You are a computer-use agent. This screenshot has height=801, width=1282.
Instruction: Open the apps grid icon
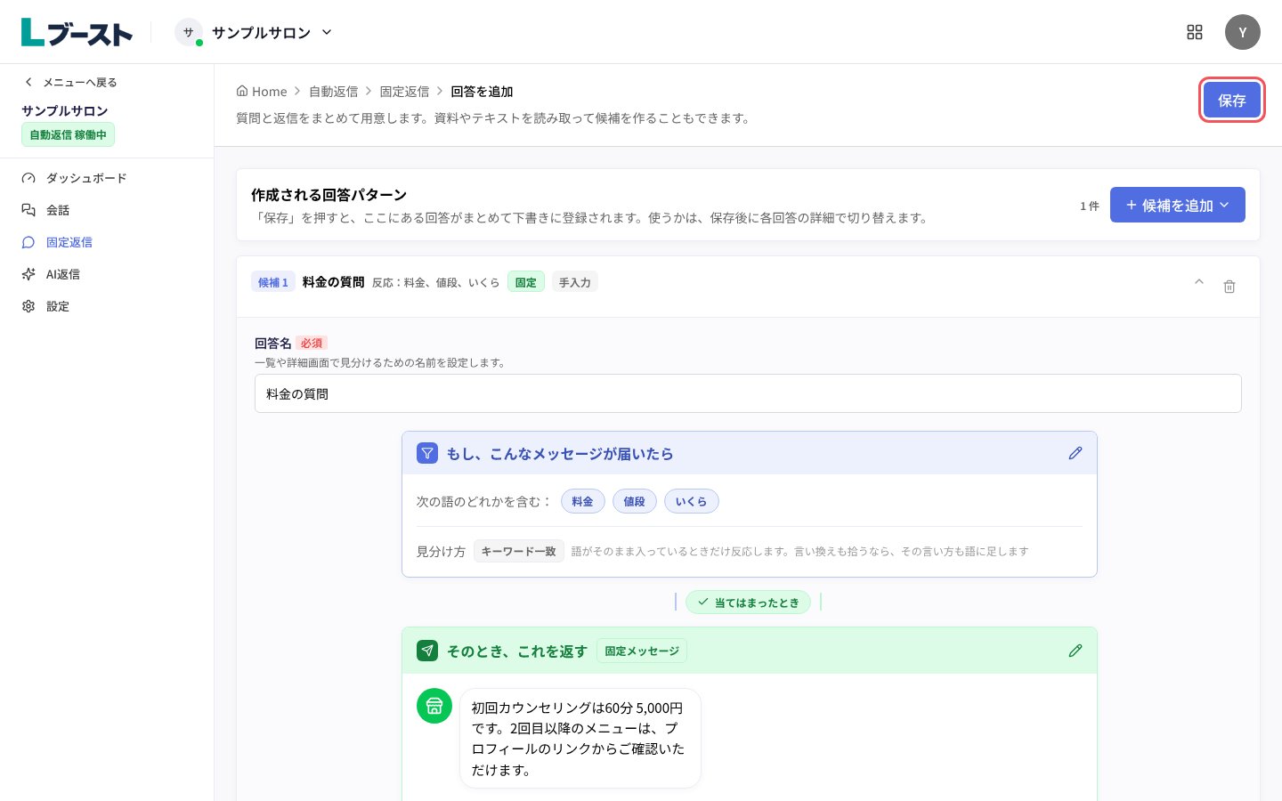point(1195,32)
